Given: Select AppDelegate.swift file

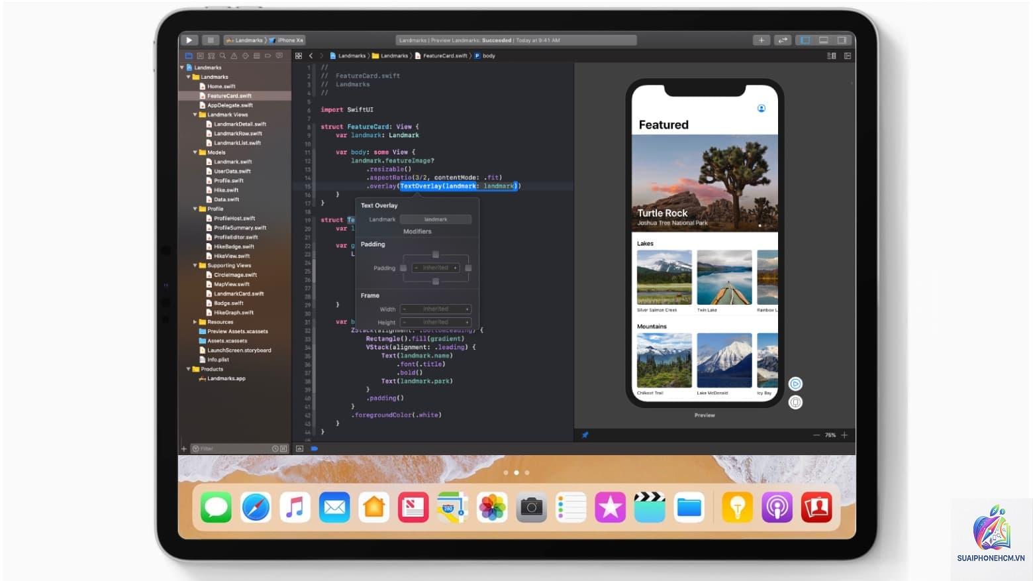Looking at the screenshot, I should click(226, 105).
